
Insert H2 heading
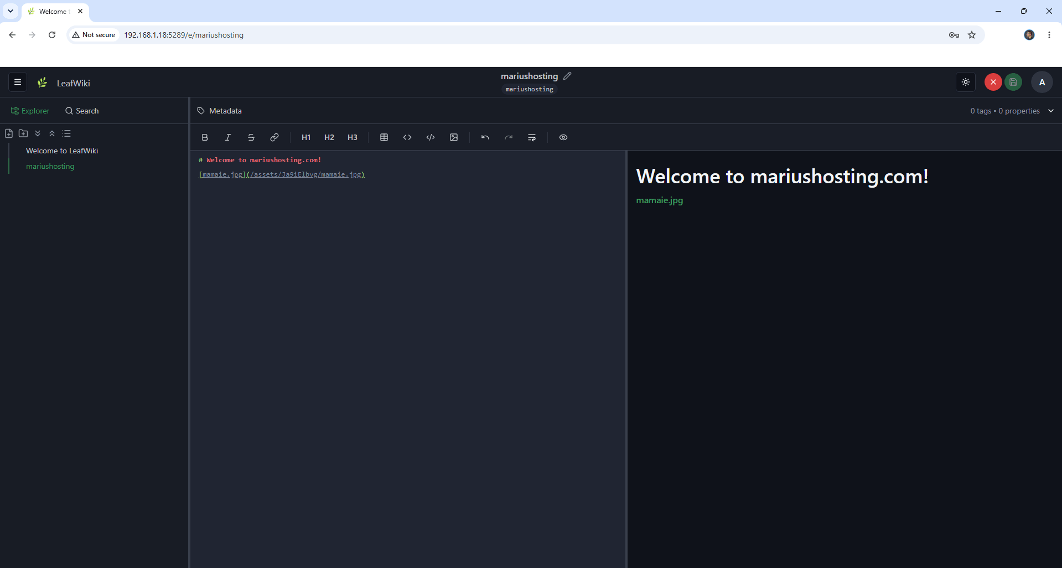pos(329,137)
